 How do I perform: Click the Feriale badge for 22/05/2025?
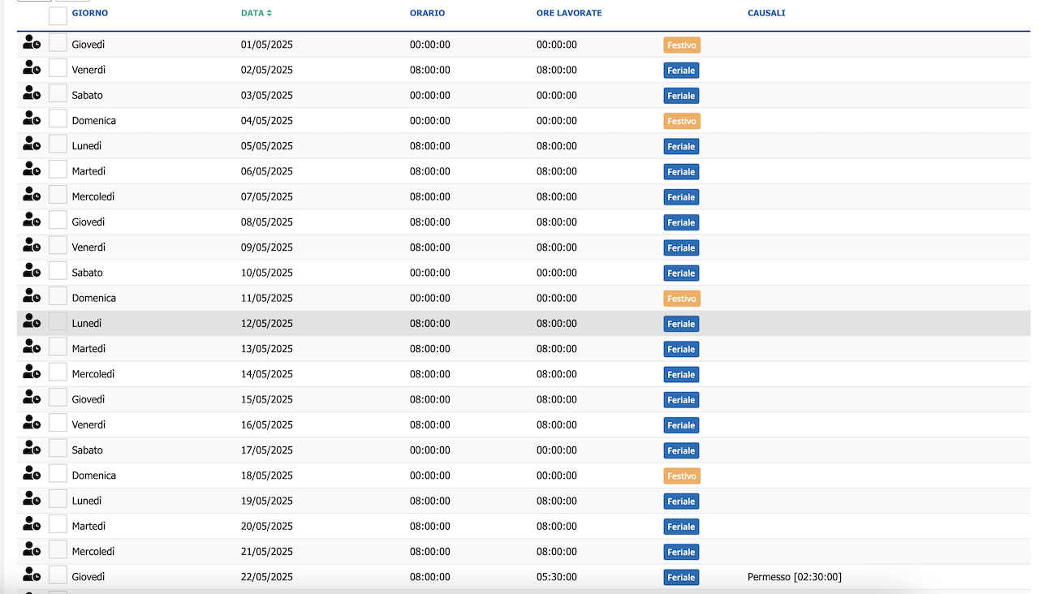click(x=681, y=578)
